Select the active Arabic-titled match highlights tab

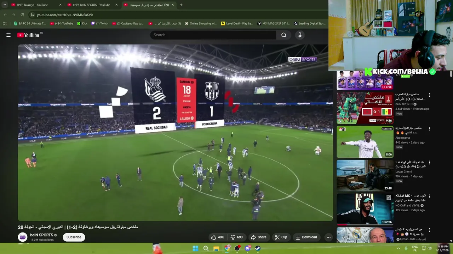pos(149,5)
